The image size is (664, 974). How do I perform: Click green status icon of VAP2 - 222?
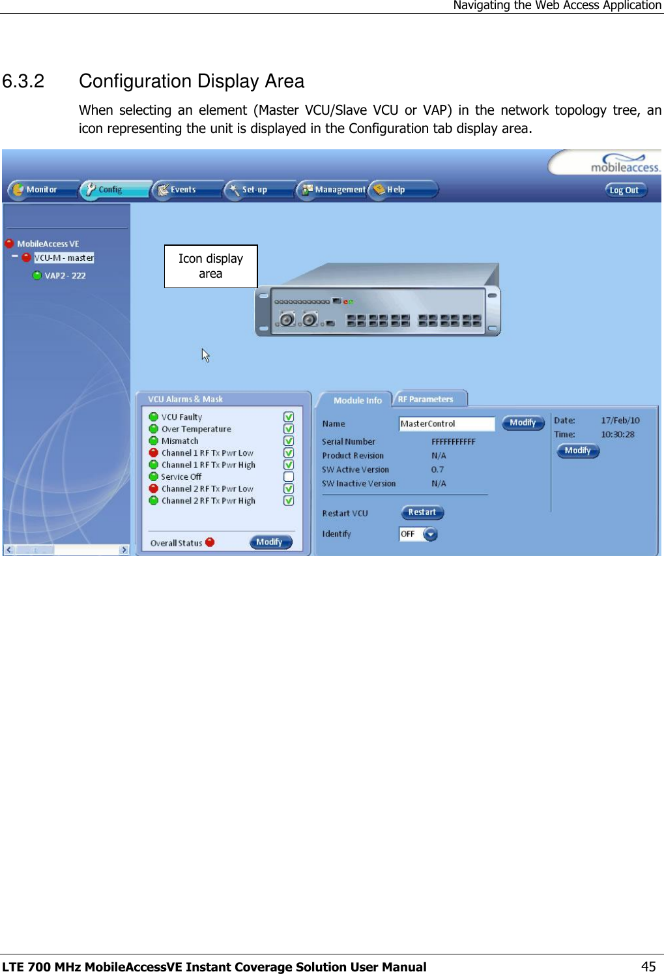[x=37, y=276]
